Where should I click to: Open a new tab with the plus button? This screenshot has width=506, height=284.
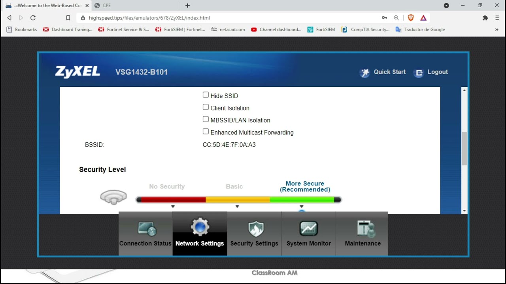(187, 6)
